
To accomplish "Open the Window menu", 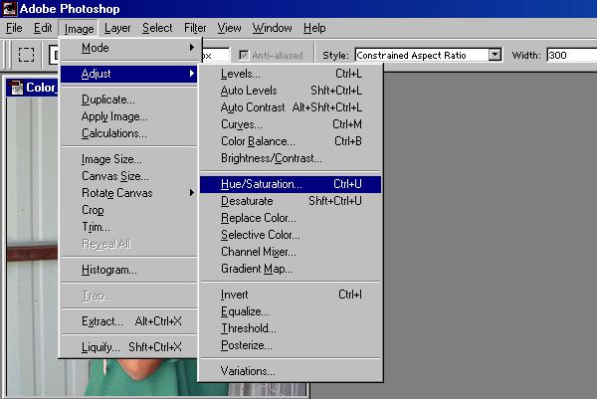I will coord(273,28).
